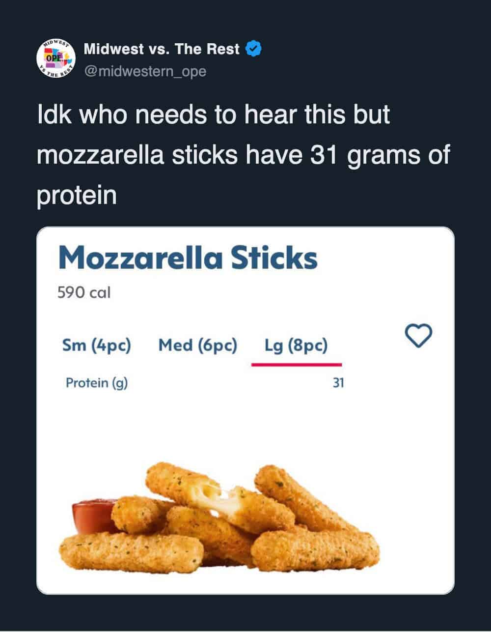This screenshot has height=632, width=491.
Task: Choose the Lg (8pc) size tab
Action: [x=296, y=345]
